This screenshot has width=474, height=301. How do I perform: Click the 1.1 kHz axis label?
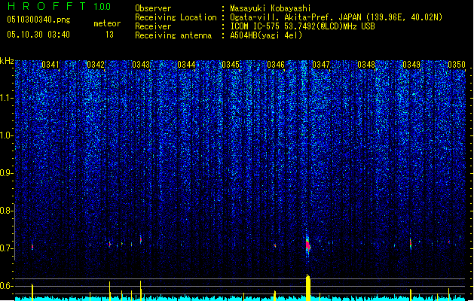7,98
